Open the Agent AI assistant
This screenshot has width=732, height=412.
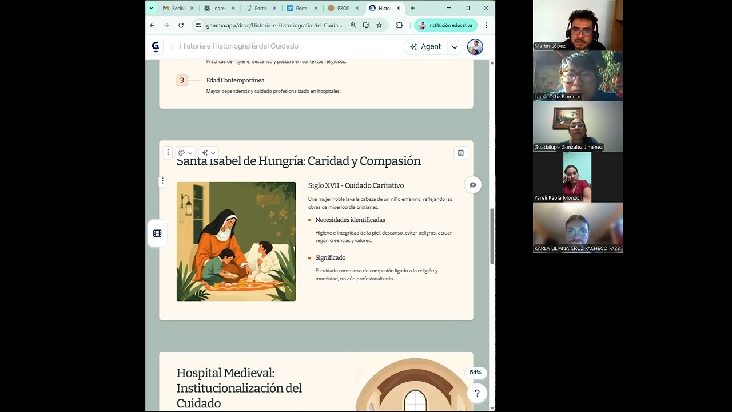(425, 47)
